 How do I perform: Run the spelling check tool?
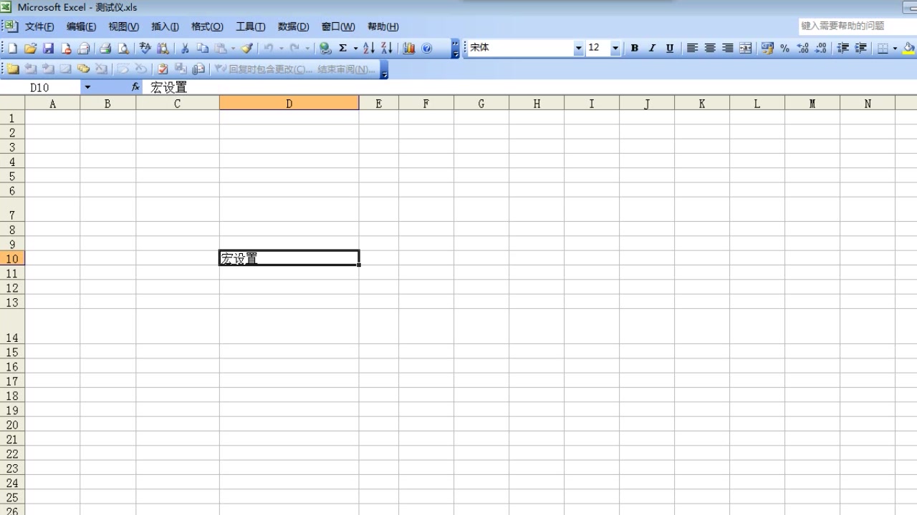pyautogui.click(x=145, y=49)
